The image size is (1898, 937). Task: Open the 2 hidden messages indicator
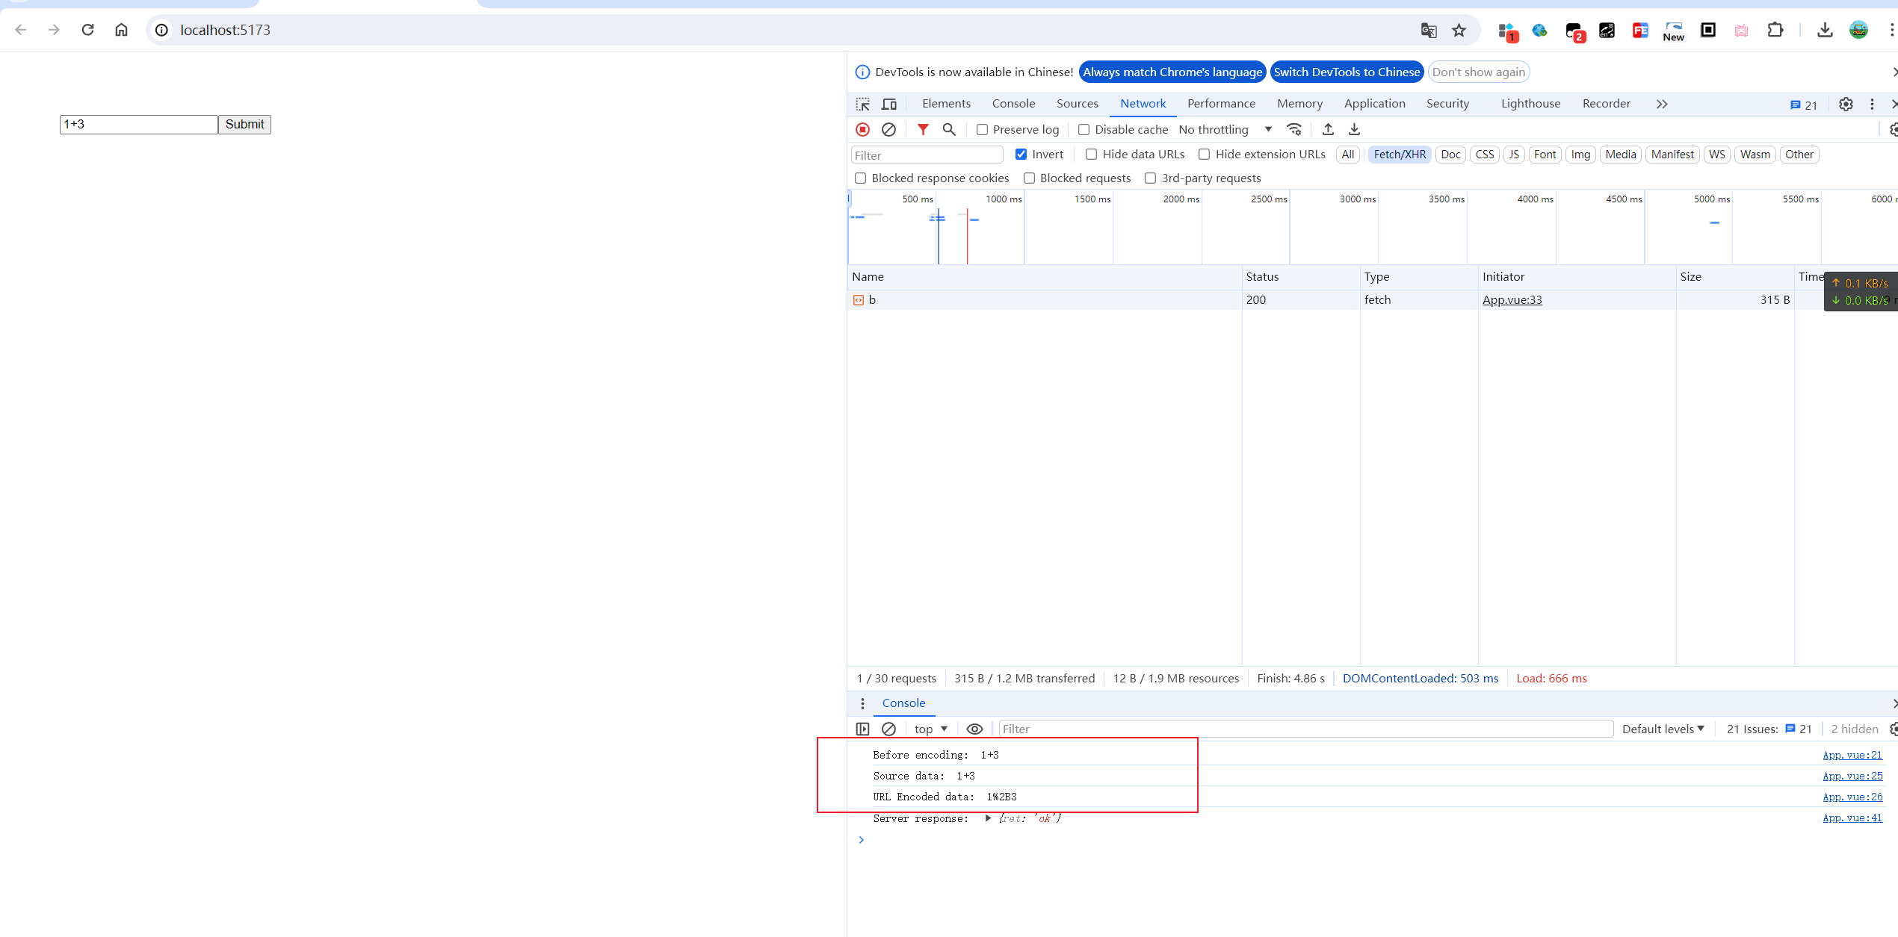coord(1854,729)
